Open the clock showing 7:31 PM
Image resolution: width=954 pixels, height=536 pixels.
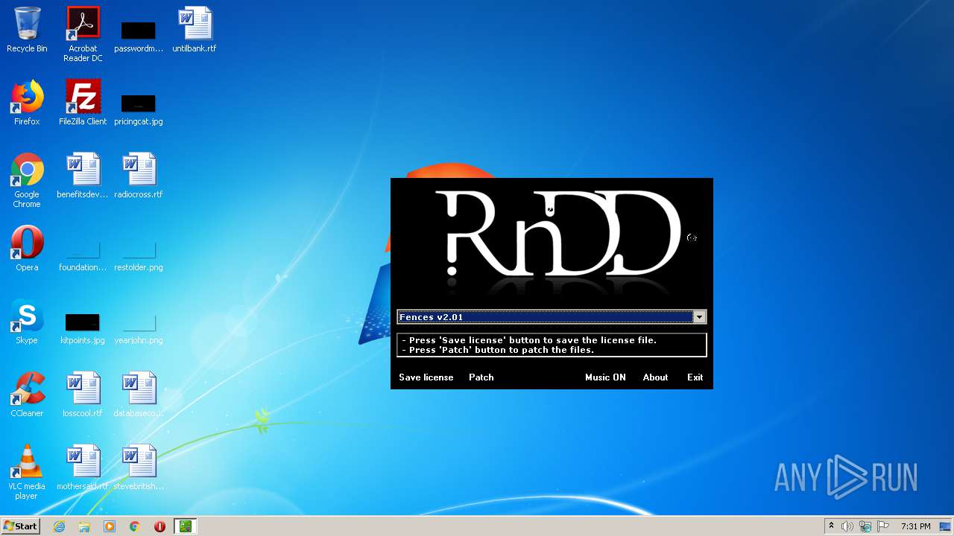[x=916, y=526]
